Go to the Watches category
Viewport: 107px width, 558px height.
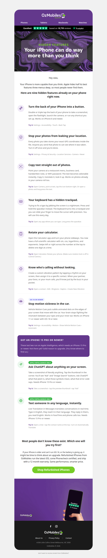(x=83, y=23)
